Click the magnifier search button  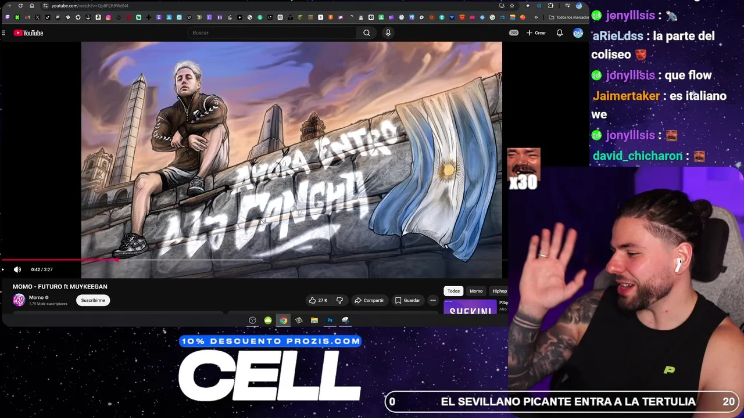(x=367, y=33)
